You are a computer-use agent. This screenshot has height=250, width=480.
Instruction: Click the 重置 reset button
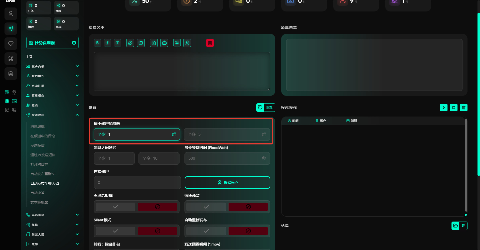(x=265, y=108)
